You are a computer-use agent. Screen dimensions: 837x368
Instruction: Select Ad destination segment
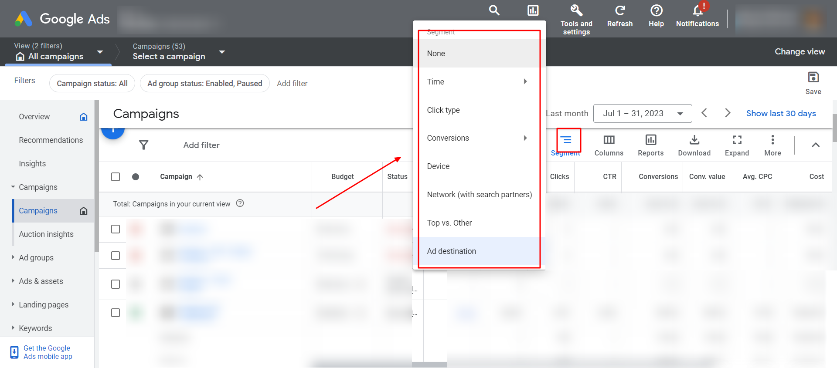click(479, 251)
